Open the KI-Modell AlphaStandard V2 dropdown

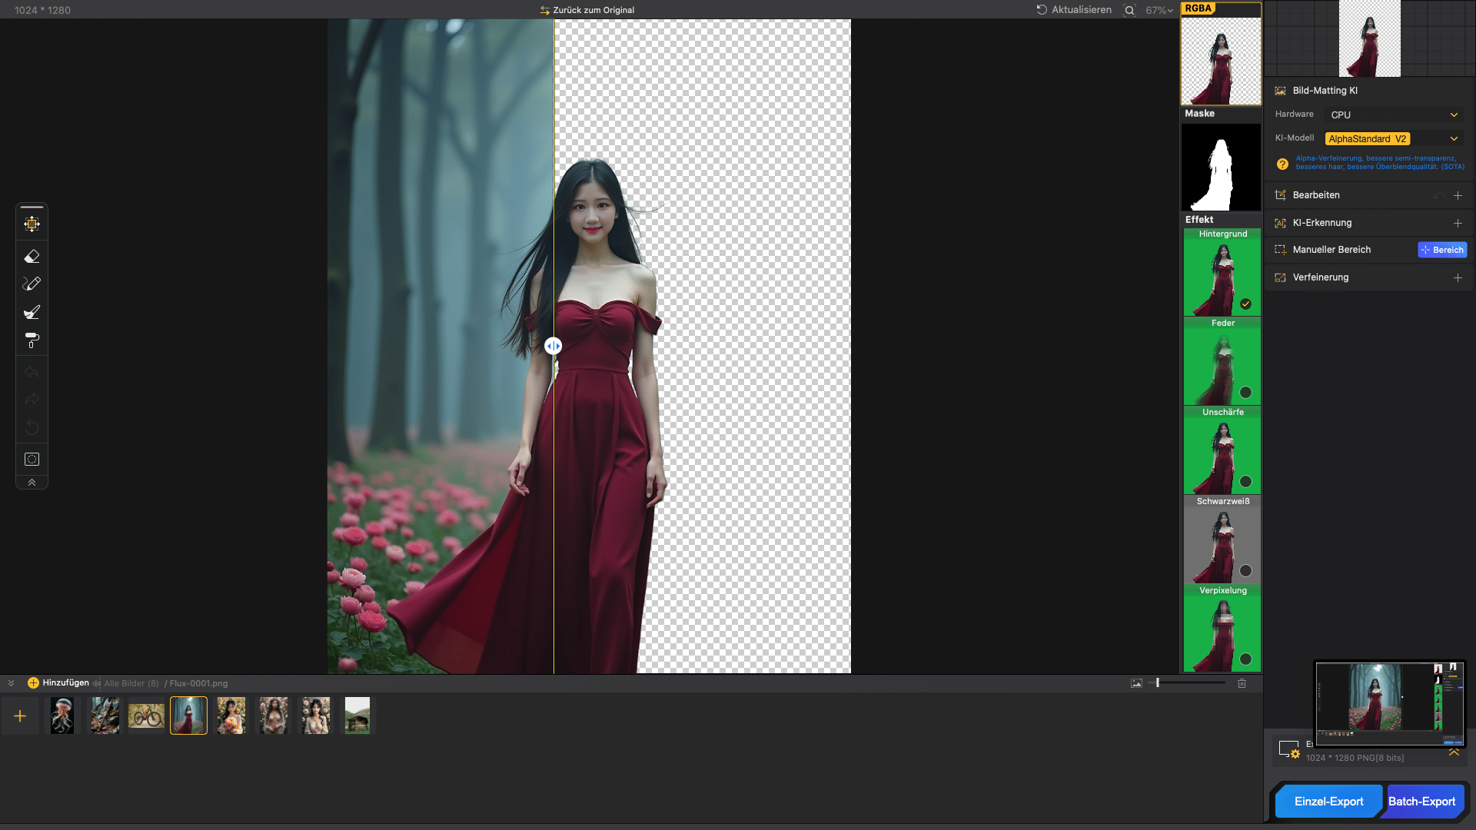pyautogui.click(x=1393, y=139)
